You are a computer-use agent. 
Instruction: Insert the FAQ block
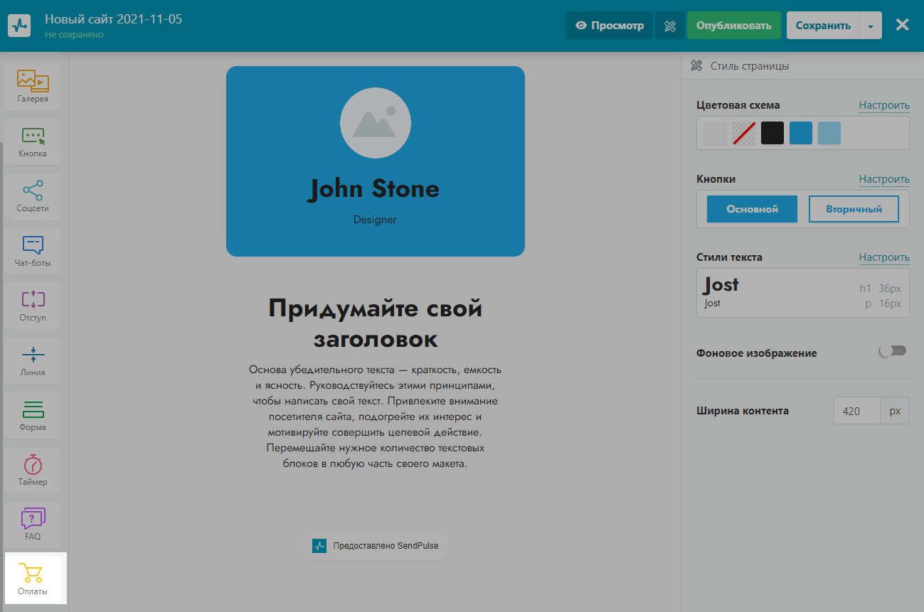(x=33, y=525)
